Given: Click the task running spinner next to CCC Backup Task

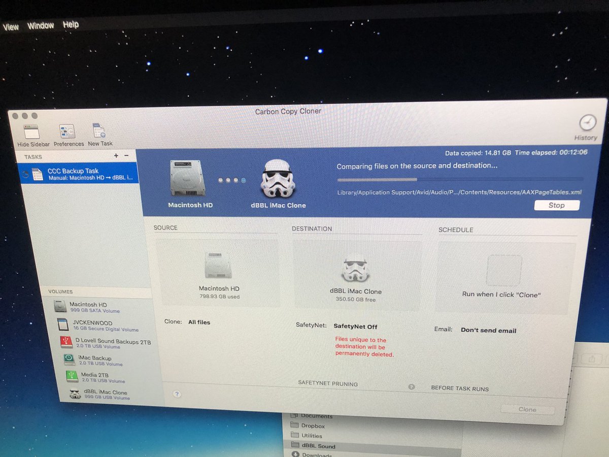Looking at the screenshot, I should pos(26,174).
